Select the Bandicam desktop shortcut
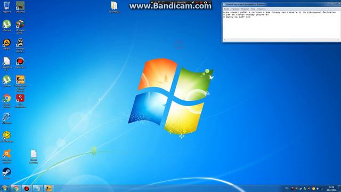The width and height of the screenshot is (341, 192). coord(20,63)
